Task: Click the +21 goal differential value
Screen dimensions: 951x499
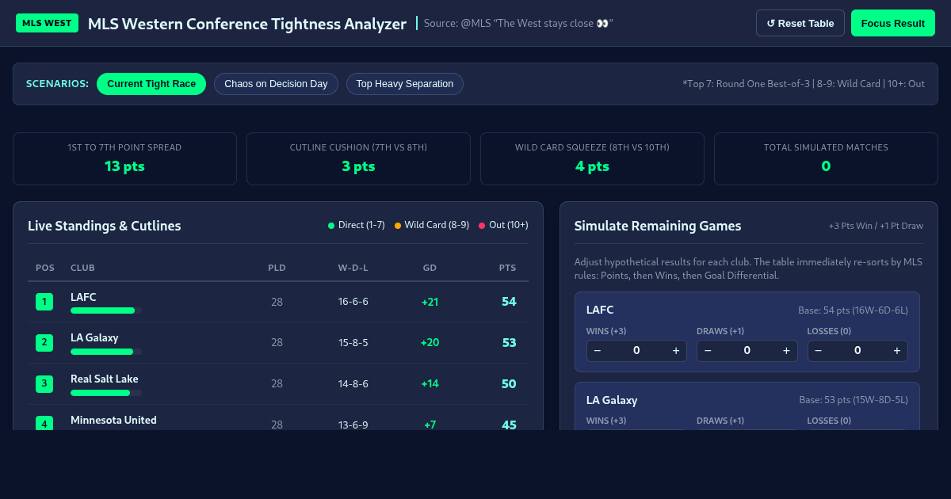Action: point(430,302)
